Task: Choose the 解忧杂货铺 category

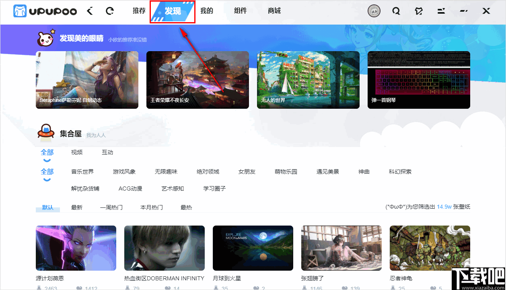Action: point(85,188)
